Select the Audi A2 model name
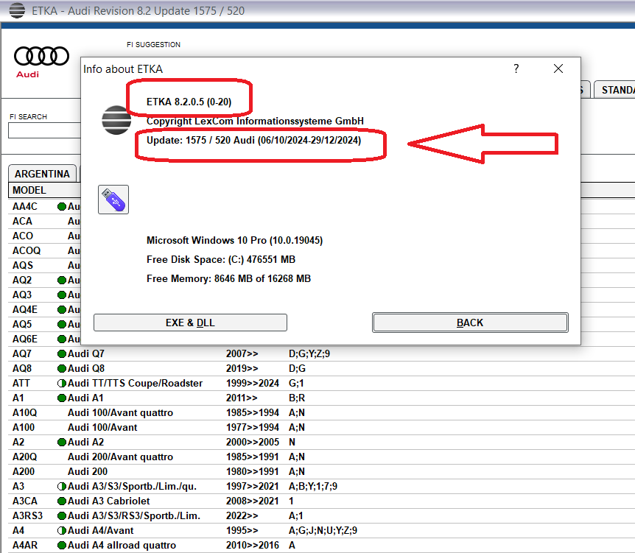 point(85,442)
